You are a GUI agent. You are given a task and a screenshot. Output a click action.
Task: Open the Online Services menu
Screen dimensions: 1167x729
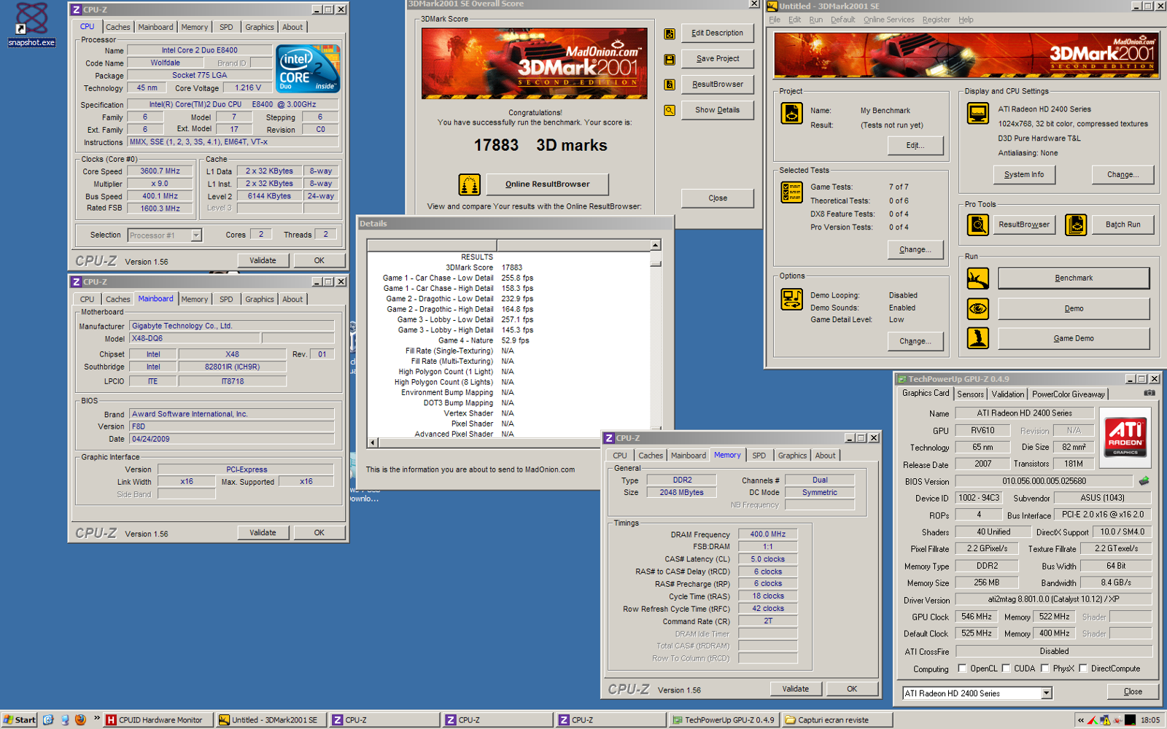[x=888, y=20]
